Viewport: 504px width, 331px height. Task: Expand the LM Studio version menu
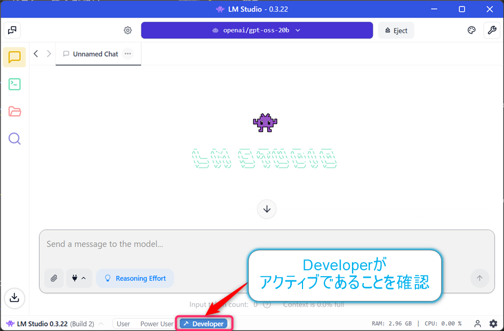pyautogui.click(x=101, y=323)
